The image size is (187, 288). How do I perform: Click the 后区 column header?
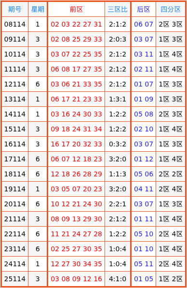click(144, 9)
